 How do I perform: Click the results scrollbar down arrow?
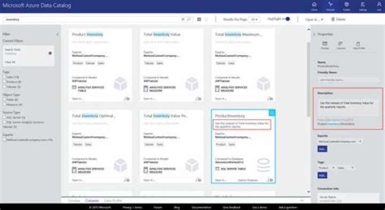pos(309,192)
